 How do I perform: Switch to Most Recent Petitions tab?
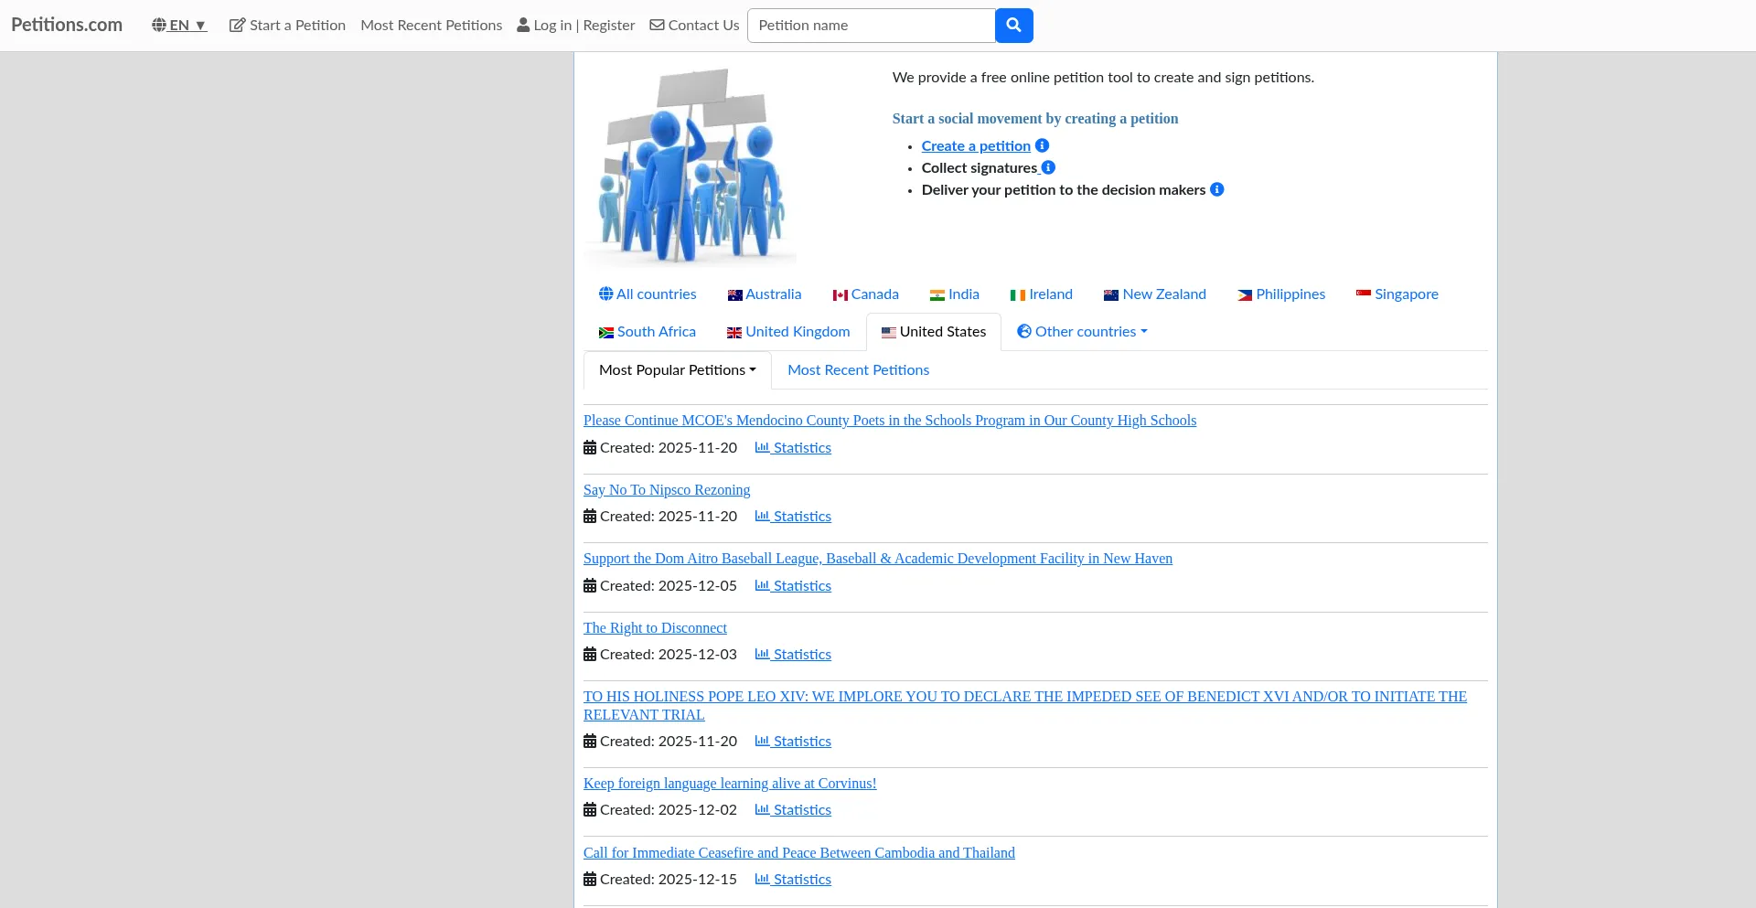coord(858,370)
